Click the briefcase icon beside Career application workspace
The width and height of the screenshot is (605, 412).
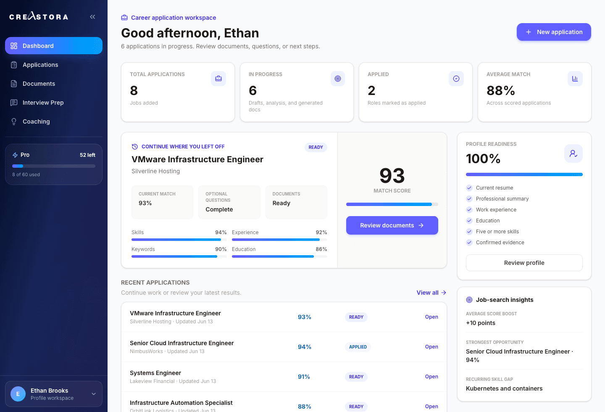[124, 18]
